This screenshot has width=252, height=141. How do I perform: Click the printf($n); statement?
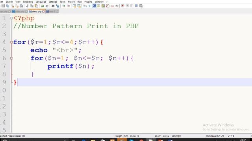tap(71, 66)
